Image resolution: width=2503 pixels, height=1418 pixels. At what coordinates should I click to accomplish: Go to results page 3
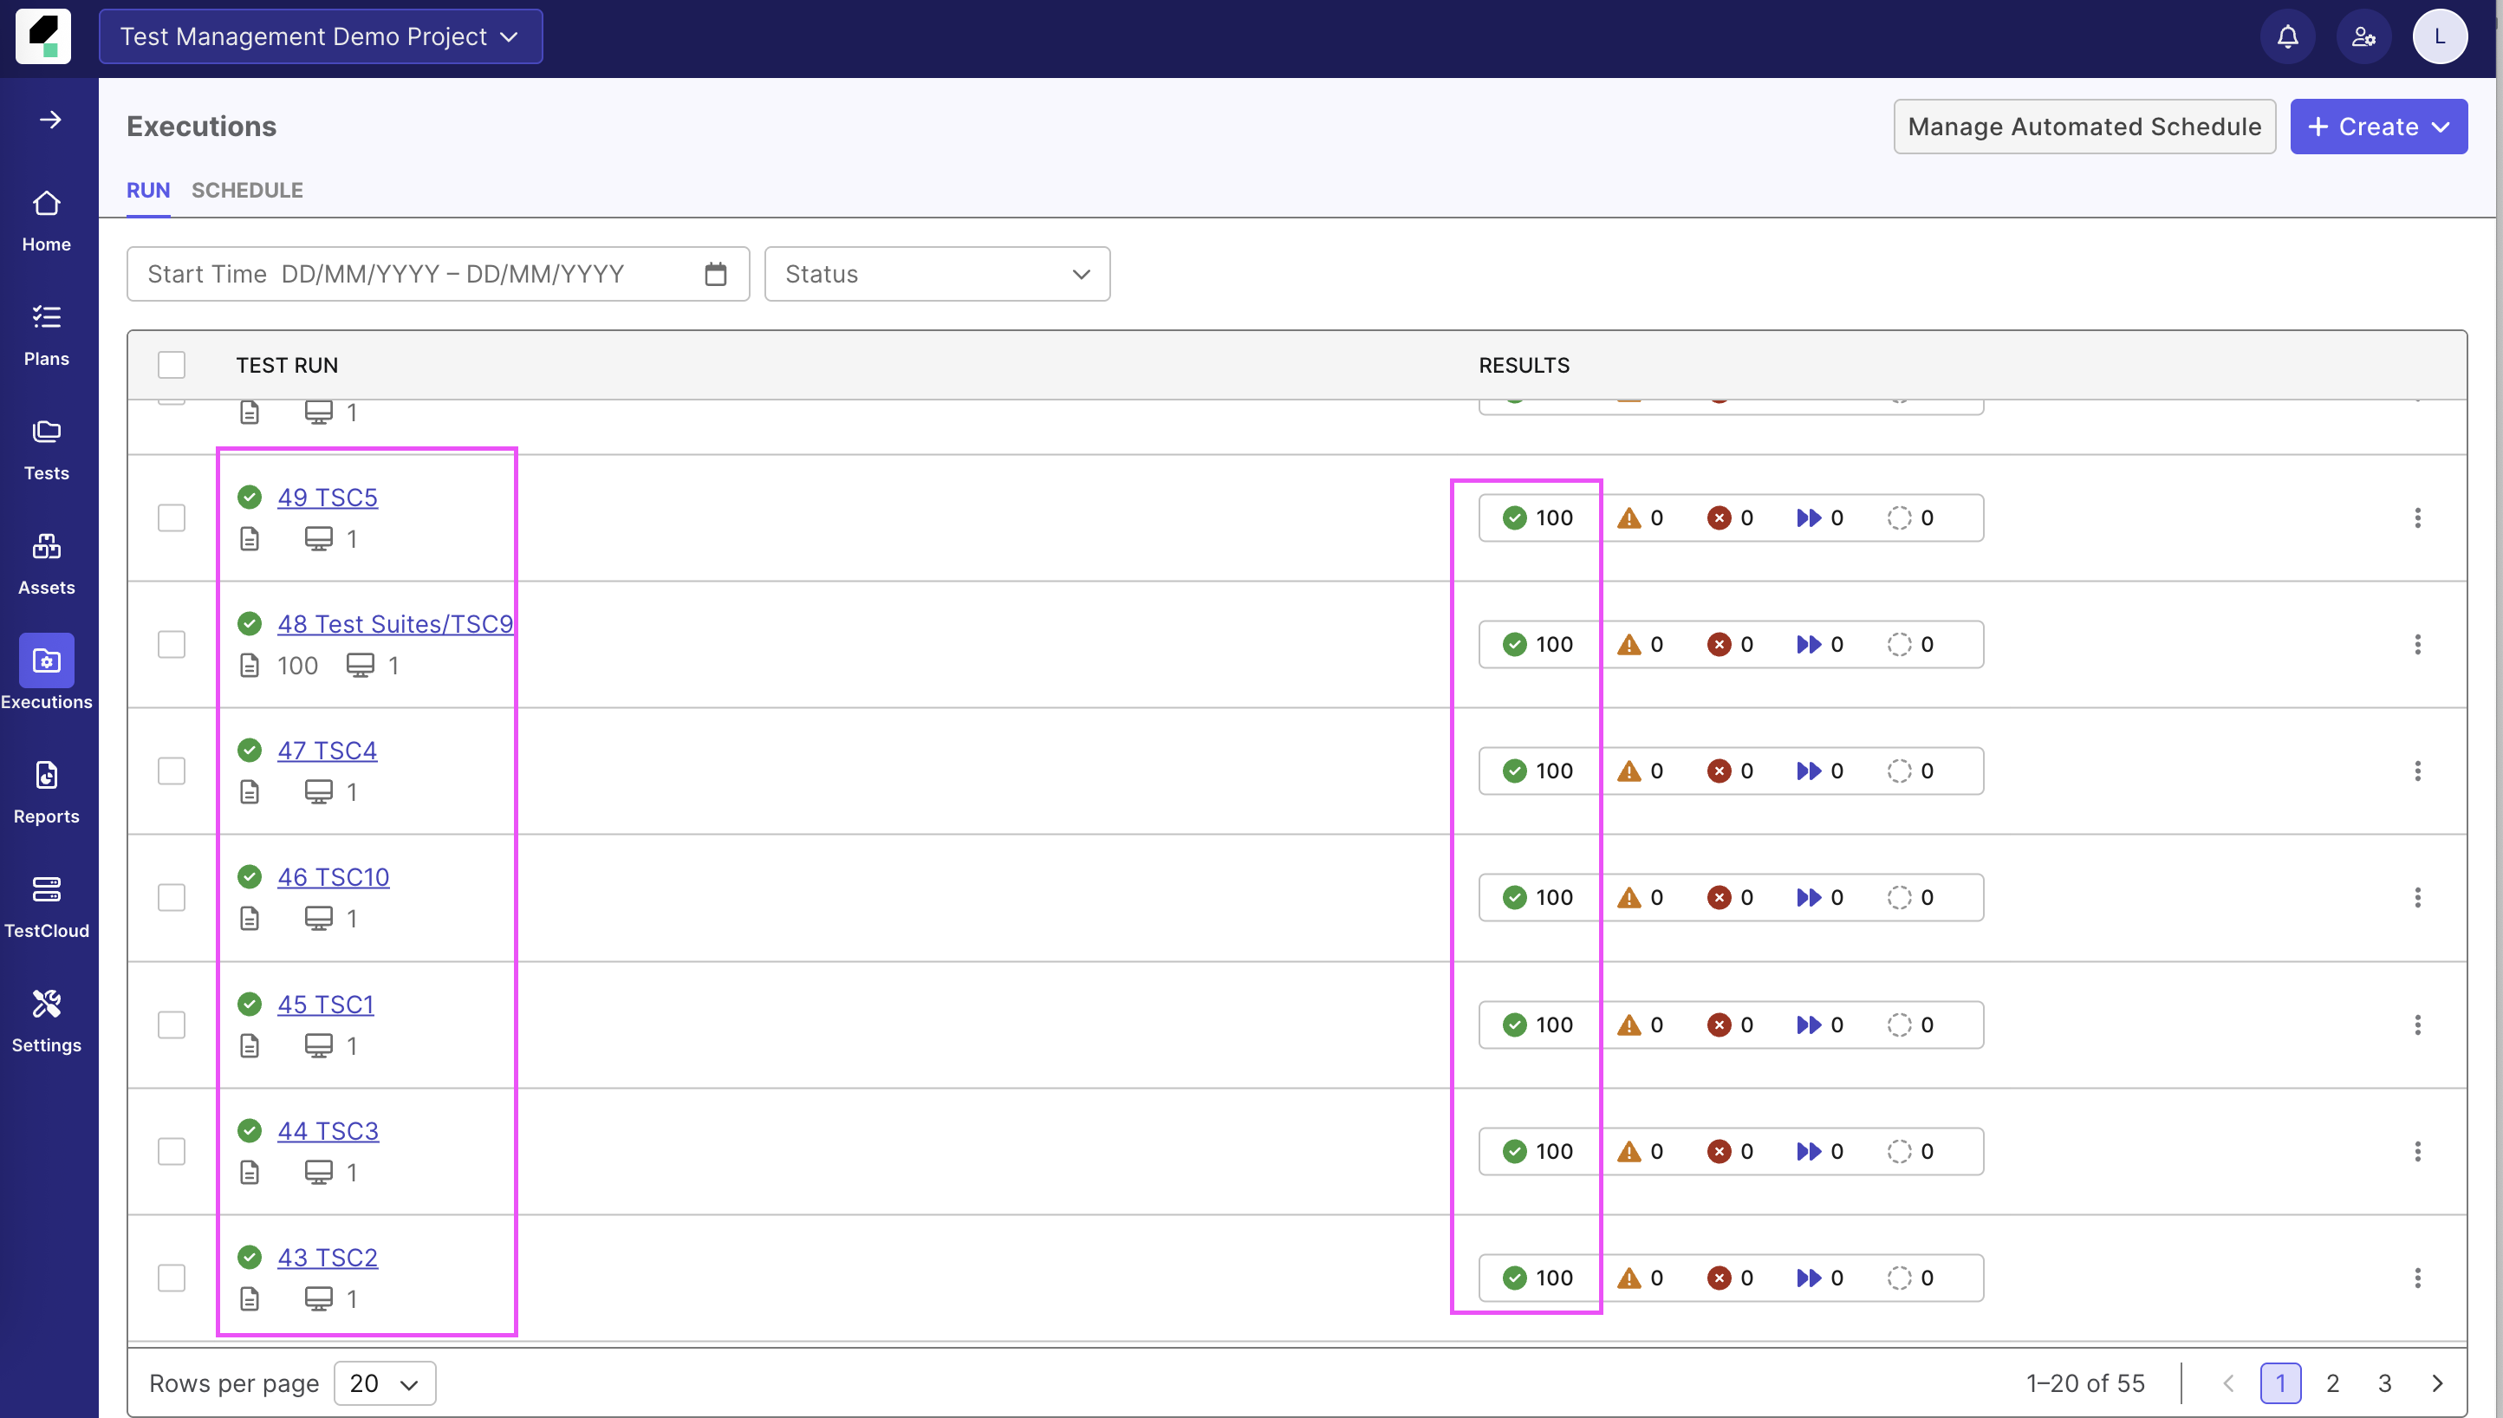[x=2384, y=1382]
